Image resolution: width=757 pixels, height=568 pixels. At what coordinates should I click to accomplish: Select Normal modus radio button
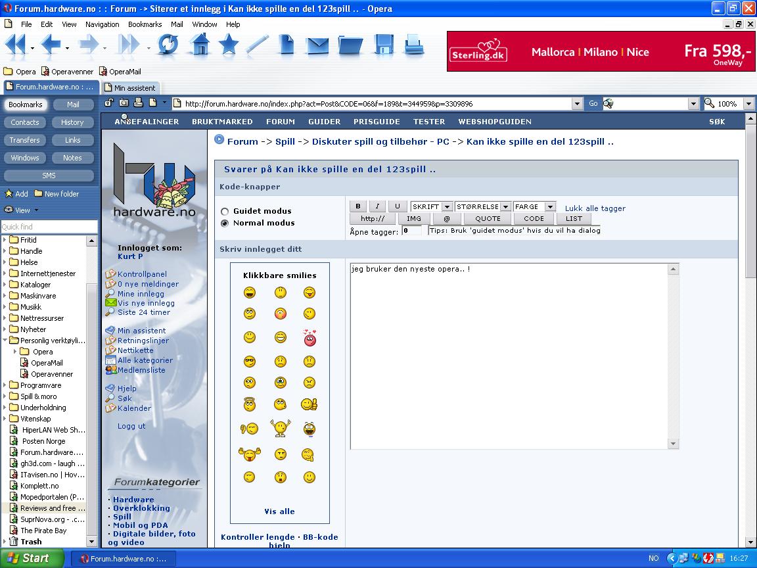click(x=225, y=223)
